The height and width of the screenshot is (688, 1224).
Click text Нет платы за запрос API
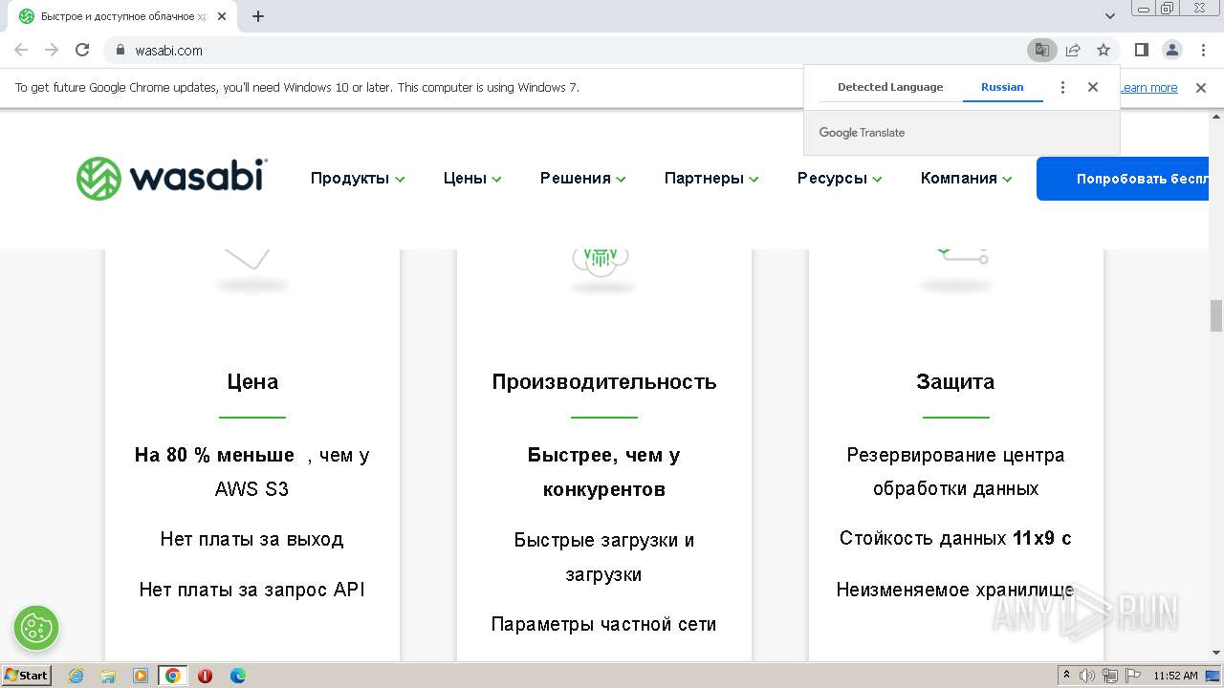[252, 590]
